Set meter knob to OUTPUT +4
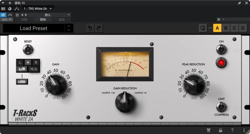 141,93
